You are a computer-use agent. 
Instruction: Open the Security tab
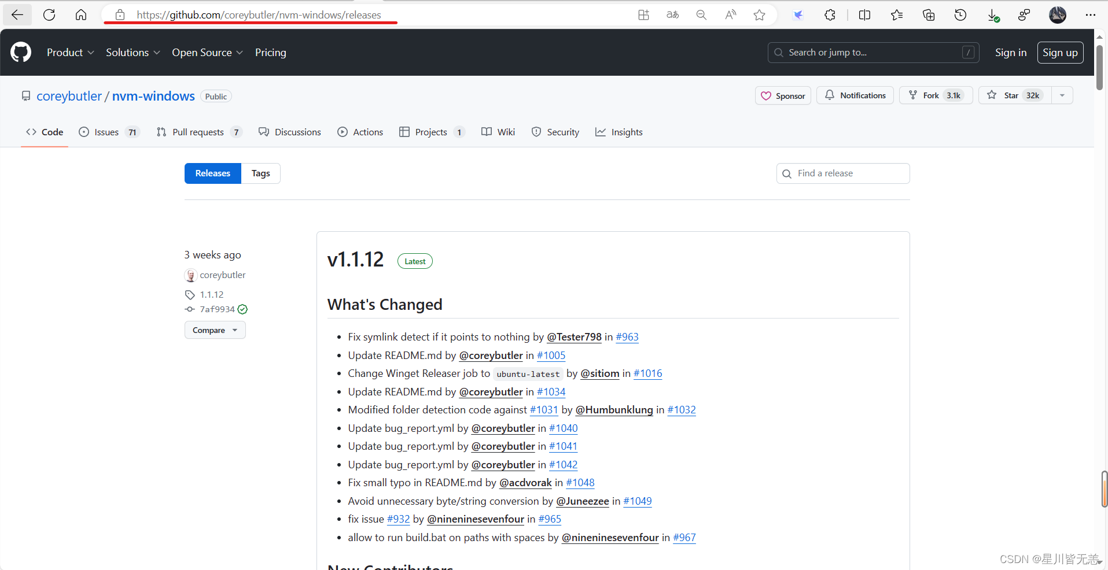point(555,132)
